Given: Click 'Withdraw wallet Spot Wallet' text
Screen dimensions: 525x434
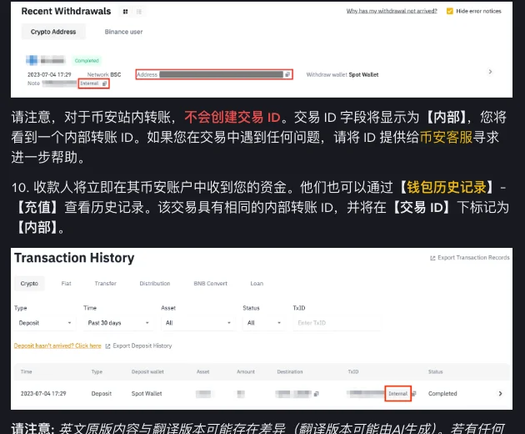Looking at the screenshot, I should [x=342, y=75].
